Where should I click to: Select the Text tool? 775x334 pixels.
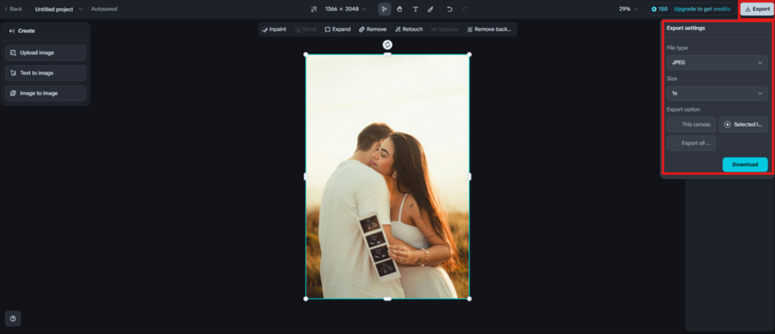pos(415,9)
